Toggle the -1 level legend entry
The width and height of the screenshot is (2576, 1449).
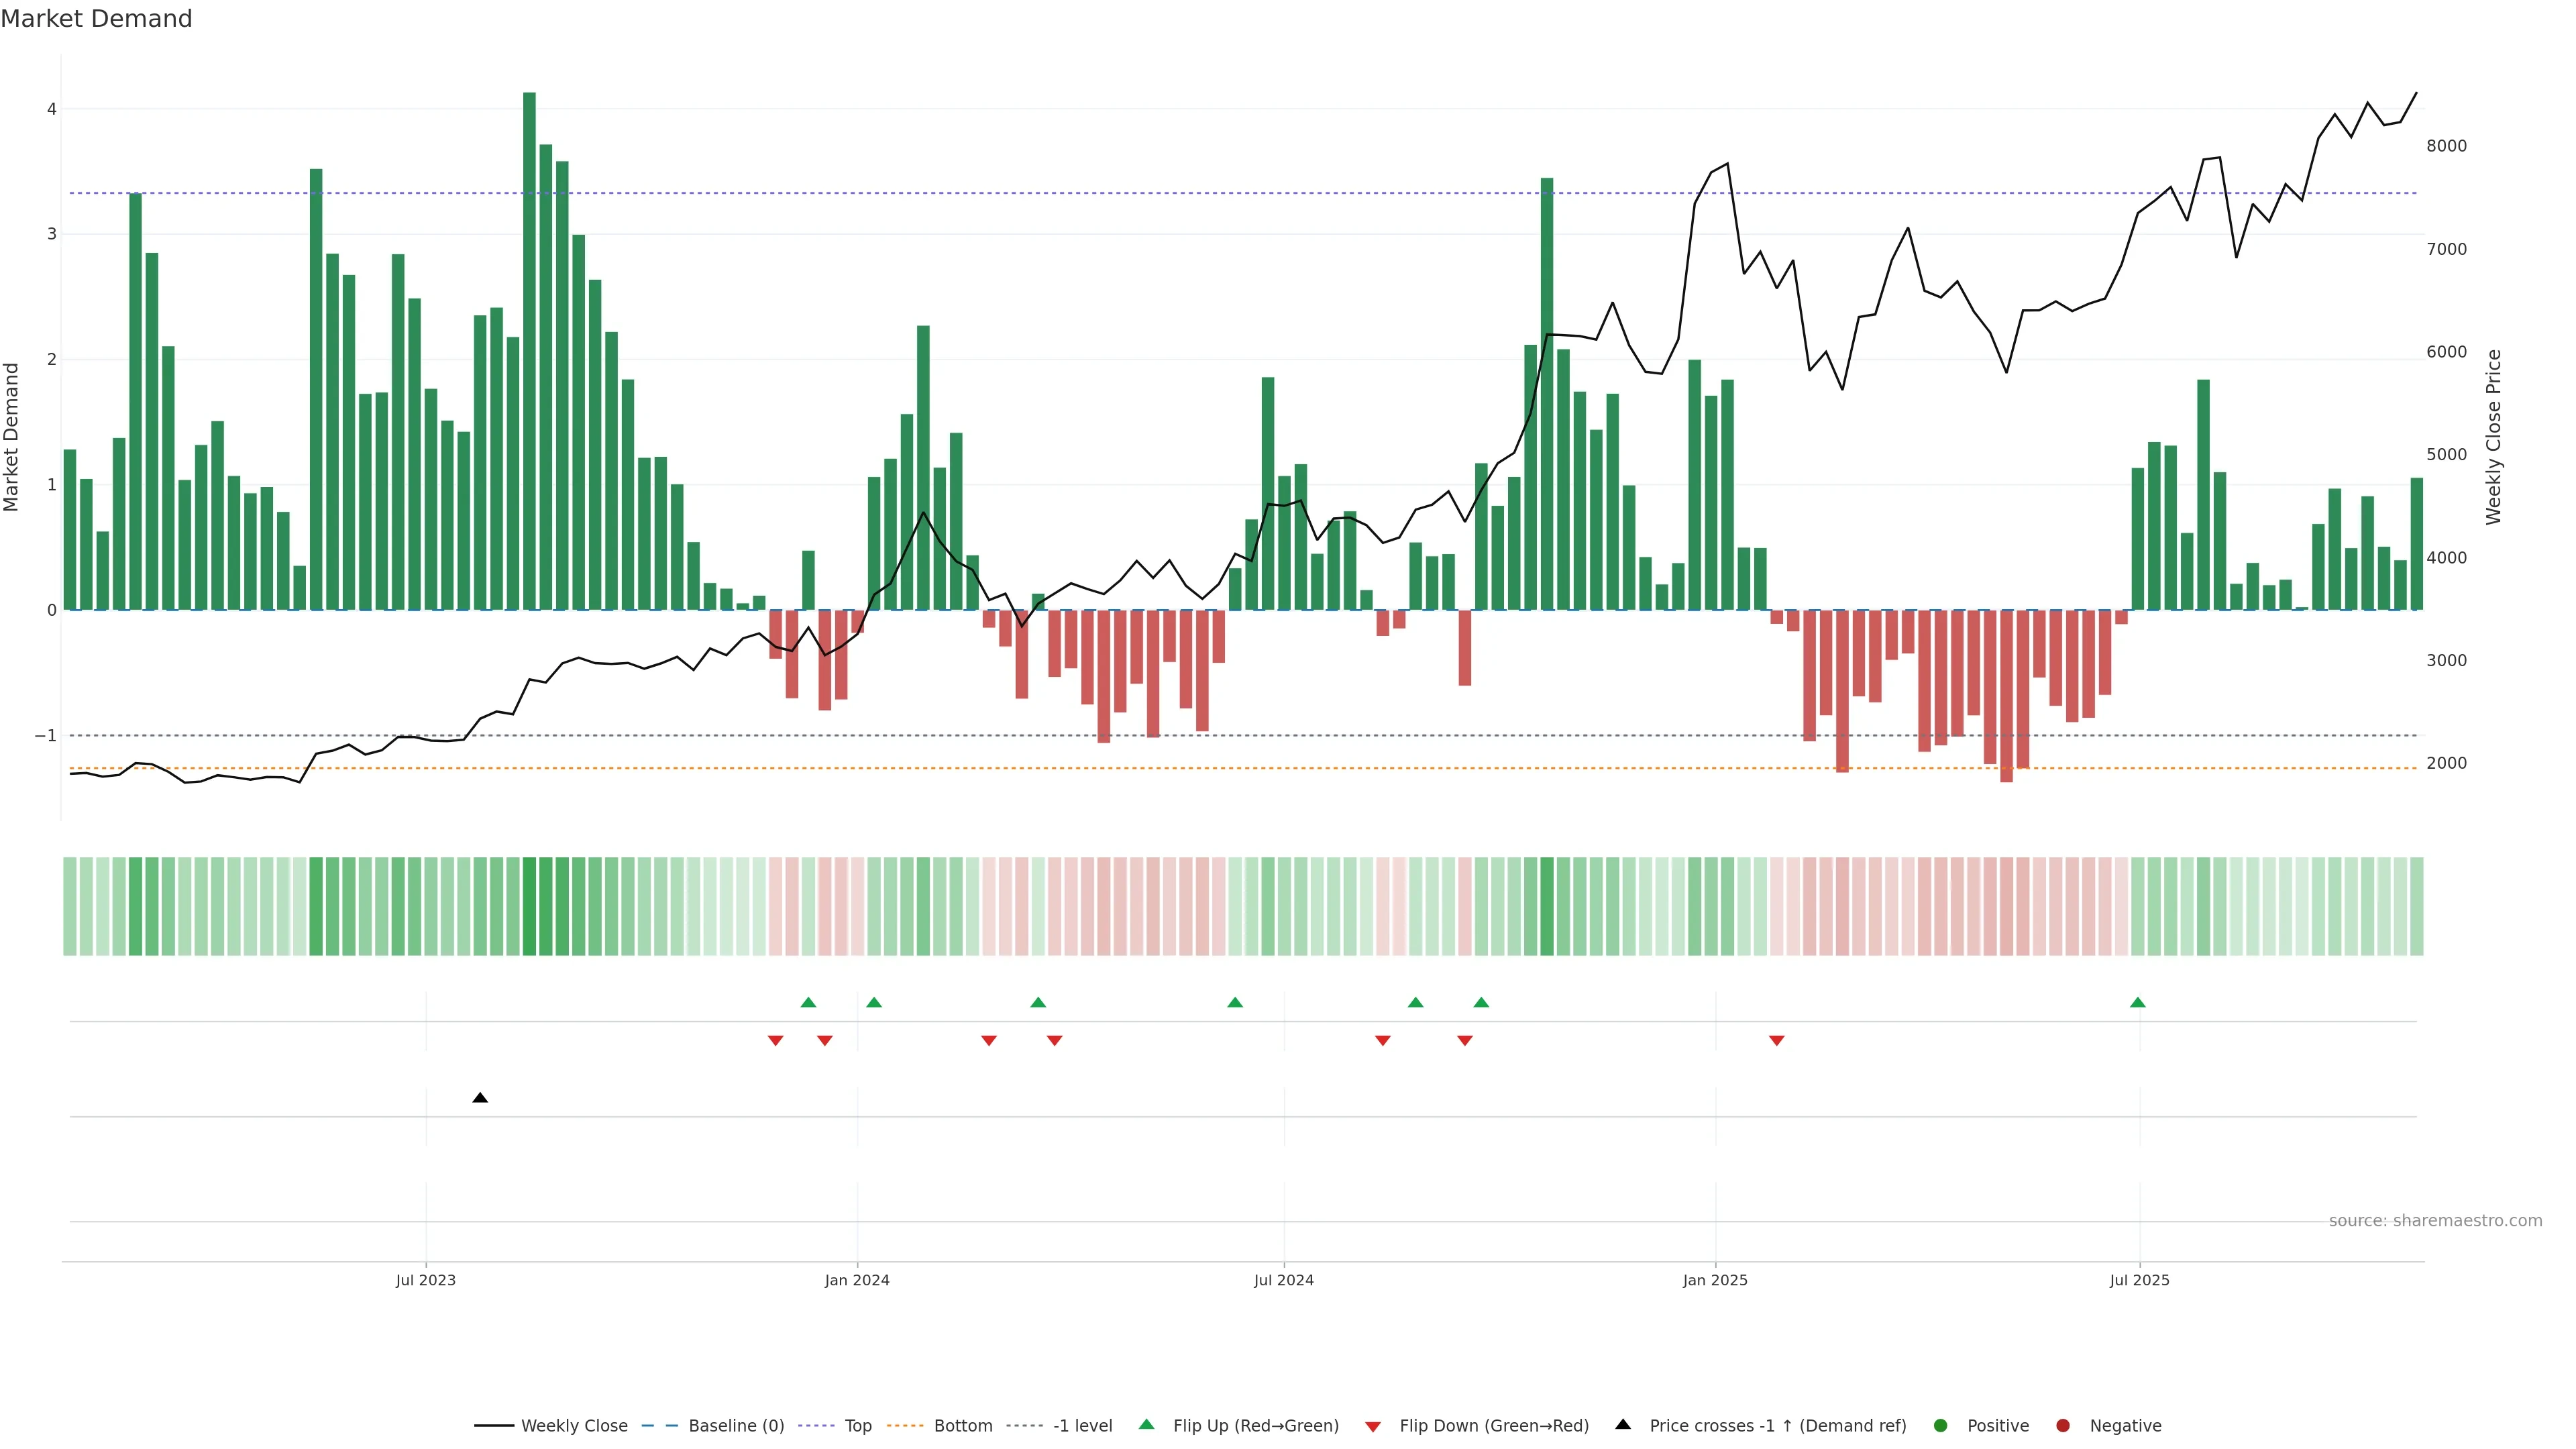[1082, 1425]
